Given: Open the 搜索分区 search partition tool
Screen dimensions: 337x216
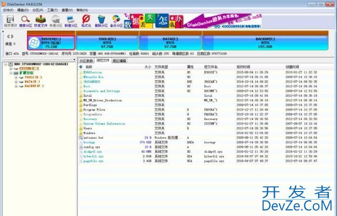Looking at the screenshot, I should point(26,21).
